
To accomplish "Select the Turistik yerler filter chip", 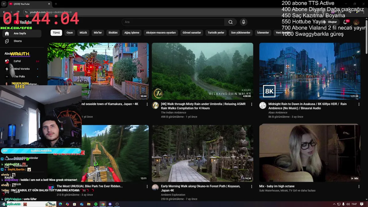I will pyautogui.click(x=216, y=33).
